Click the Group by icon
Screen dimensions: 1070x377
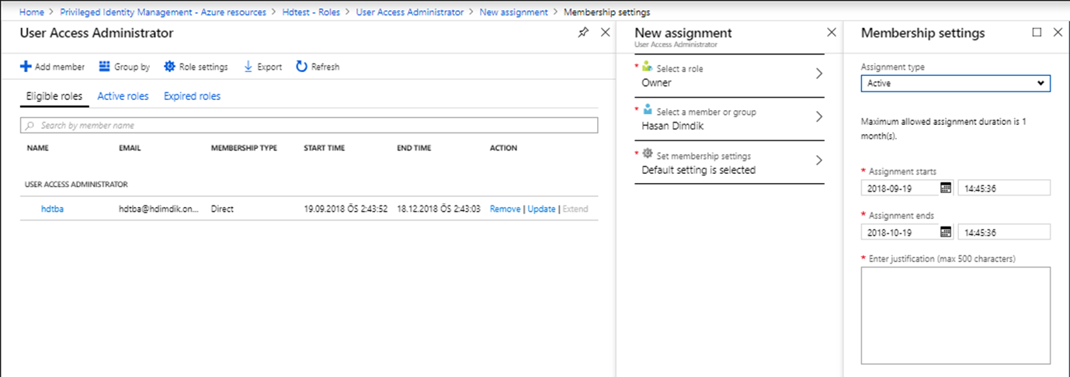point(105,67)
